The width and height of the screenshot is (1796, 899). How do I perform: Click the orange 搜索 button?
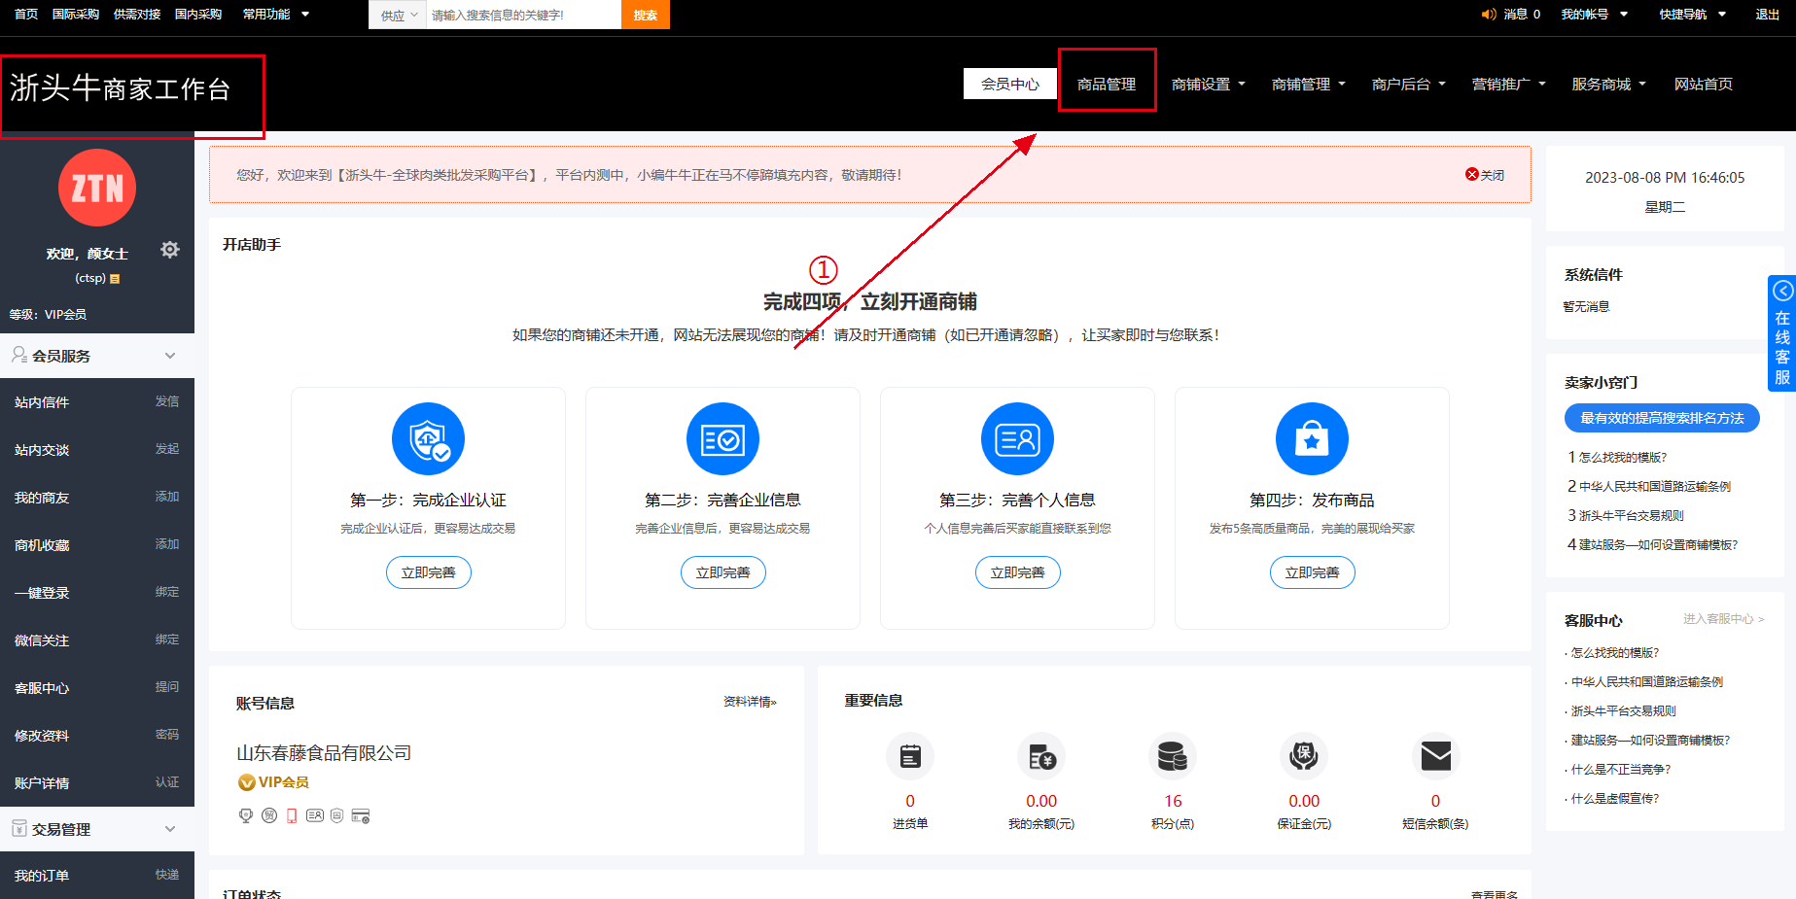pos(646,15)
